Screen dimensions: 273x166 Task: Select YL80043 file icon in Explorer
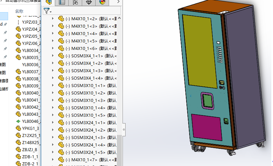18,114
